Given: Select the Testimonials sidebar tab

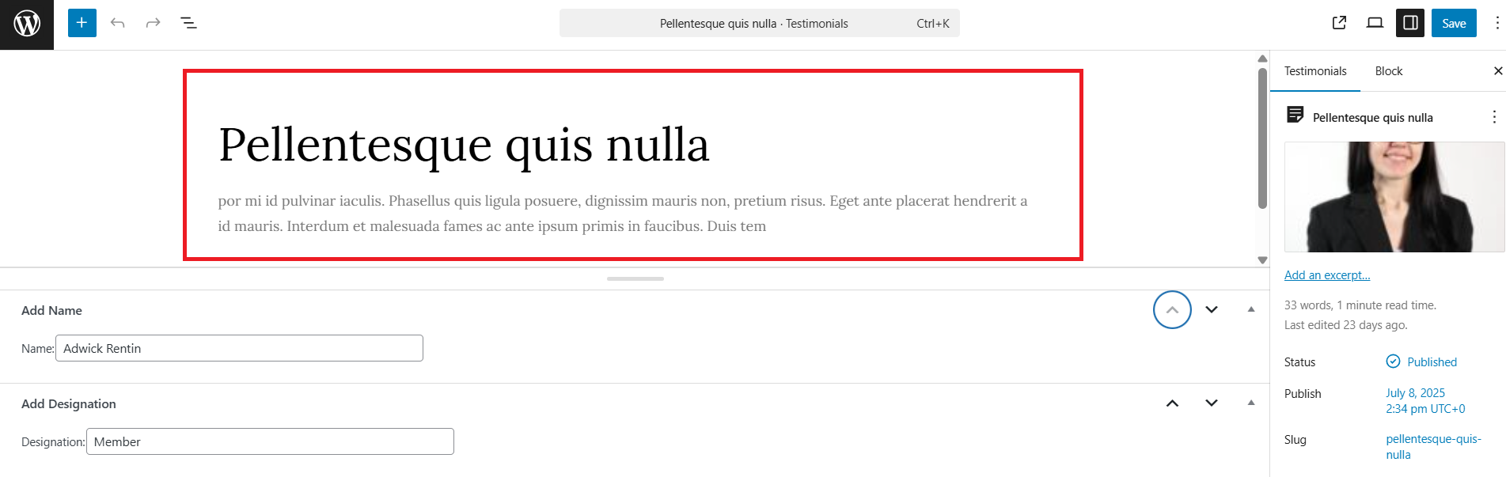Looking at the screenshot, I should point(1314,71).
